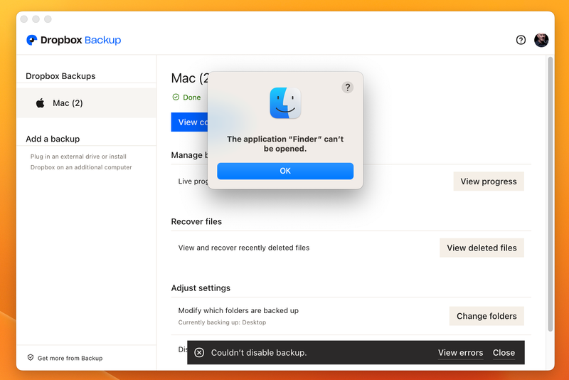Click the blue View button under Done
Screen dimensions: 569x380
(x=189, y=122)
